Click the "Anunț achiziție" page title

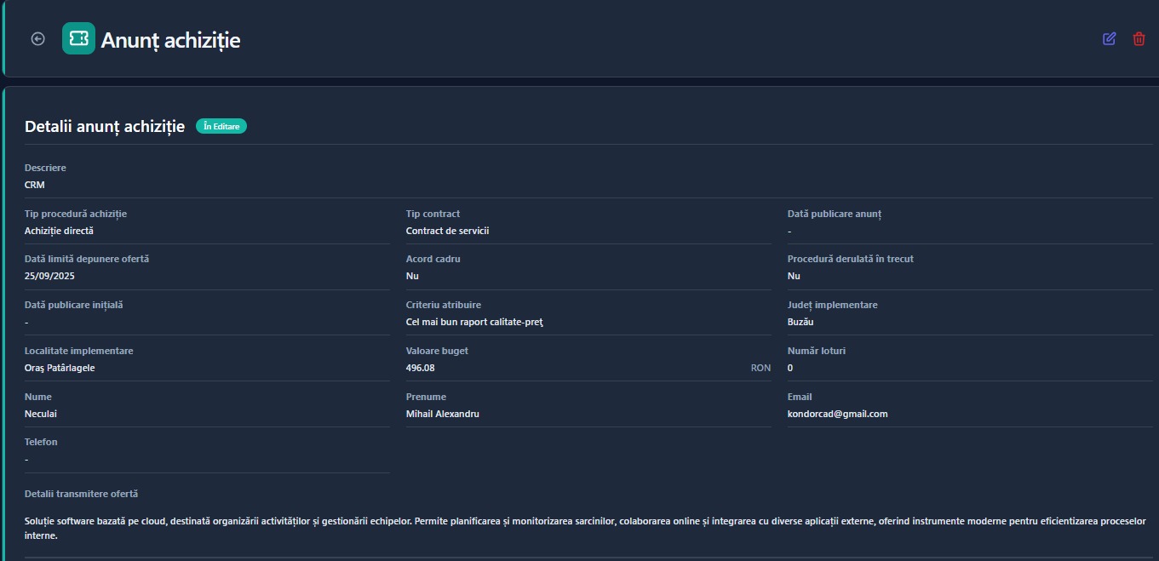[170, 40]
